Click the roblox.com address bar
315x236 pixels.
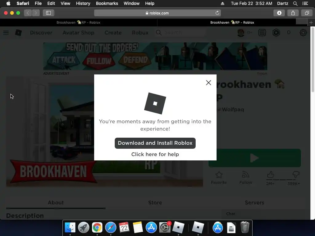tap(157, 13)
